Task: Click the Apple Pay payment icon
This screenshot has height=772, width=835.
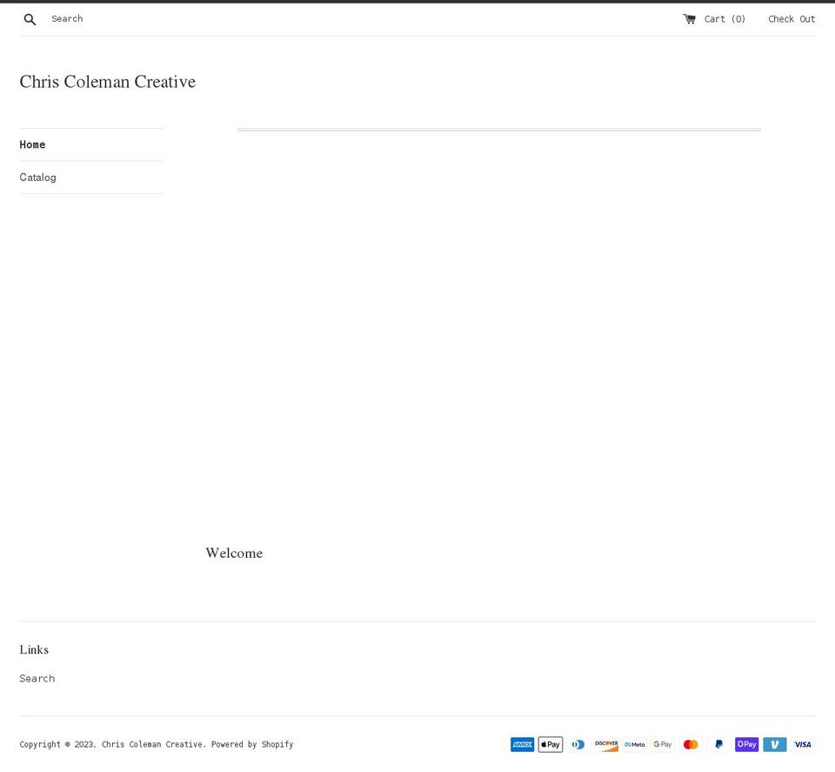Action: click(551, 744)
